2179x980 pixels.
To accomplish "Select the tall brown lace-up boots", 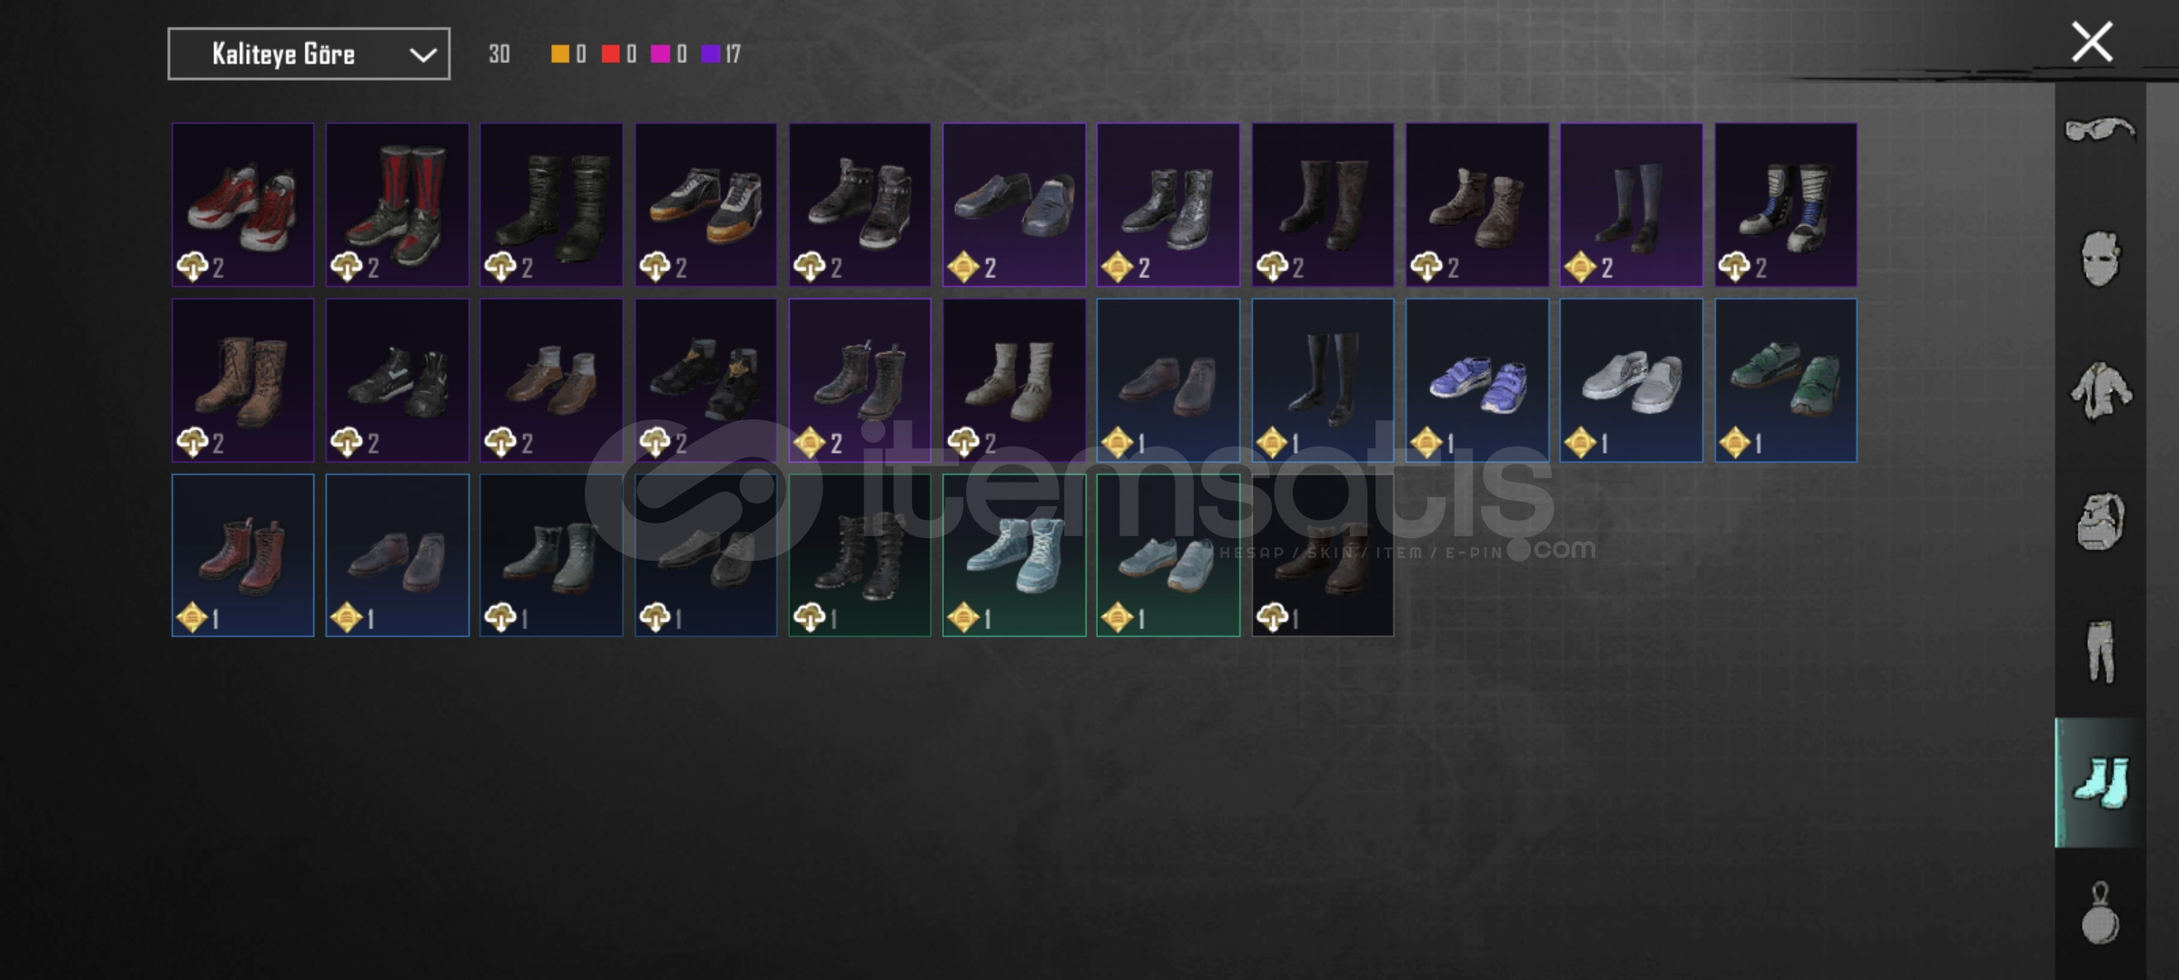I will coord(243,380).
